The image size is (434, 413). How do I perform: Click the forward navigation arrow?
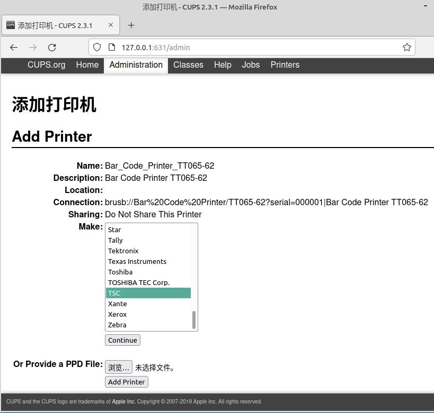(33, 48)
